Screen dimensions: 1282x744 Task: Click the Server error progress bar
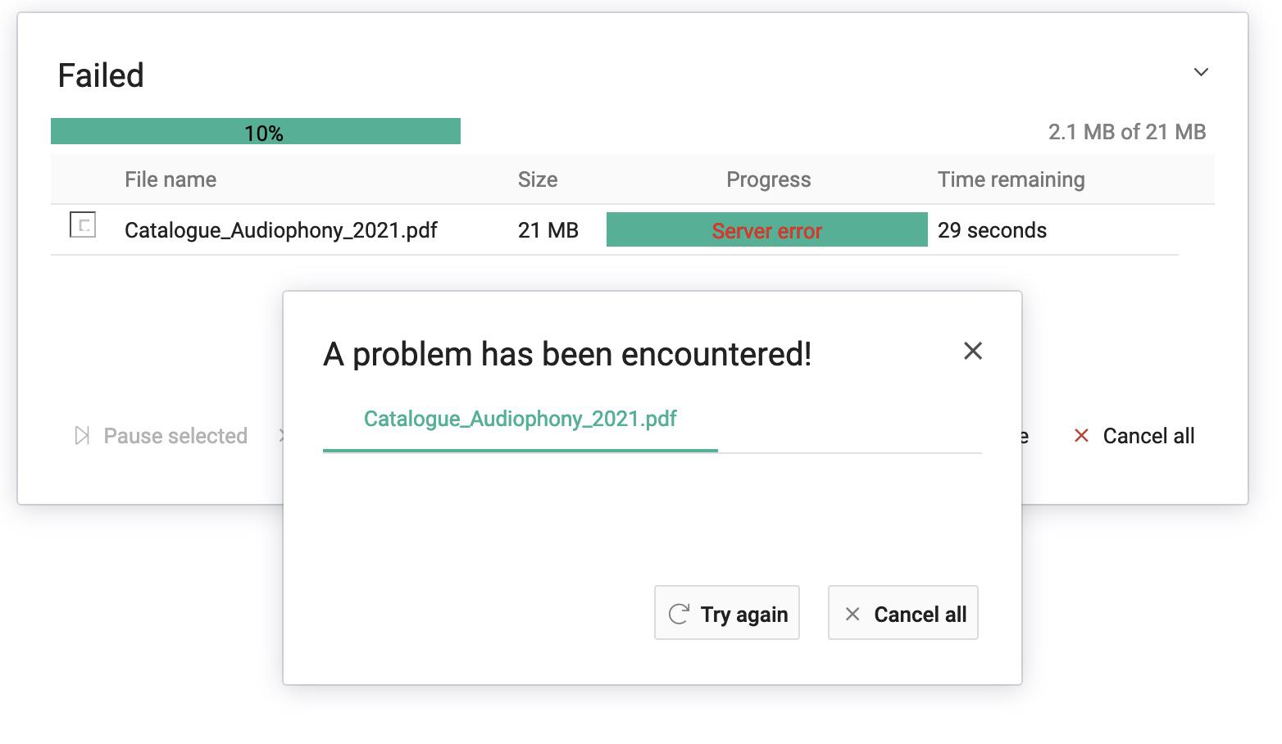767,229
